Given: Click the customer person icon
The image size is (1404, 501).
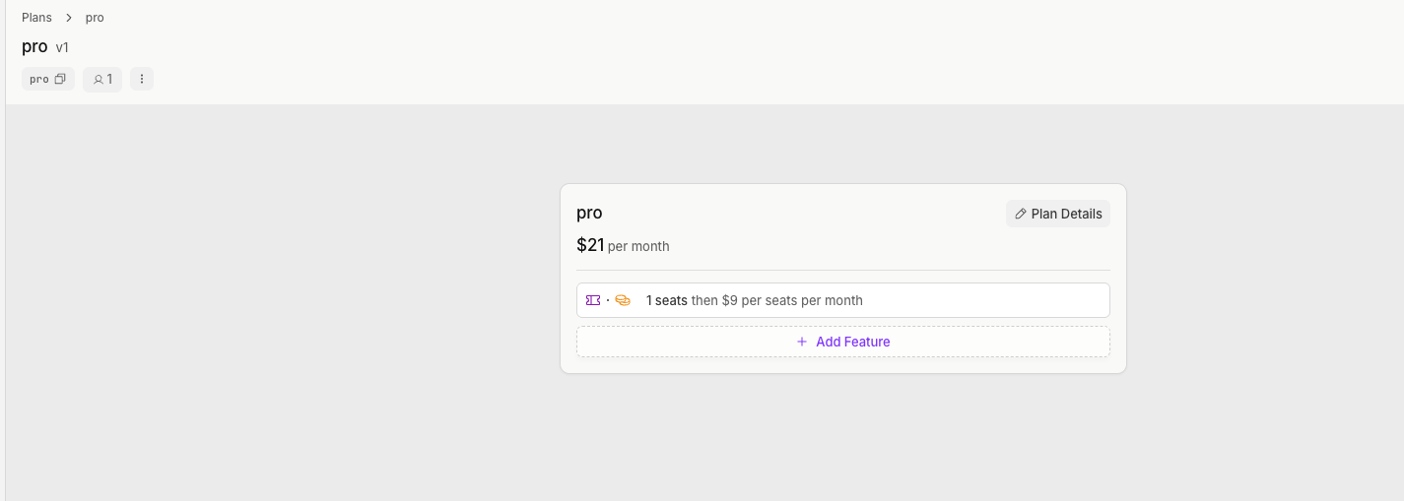Looking at the screenshot, I should [98, 80].
